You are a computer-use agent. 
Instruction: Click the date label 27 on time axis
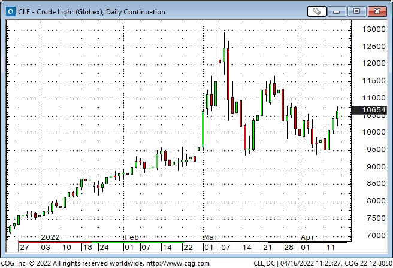tap(25, 248)
